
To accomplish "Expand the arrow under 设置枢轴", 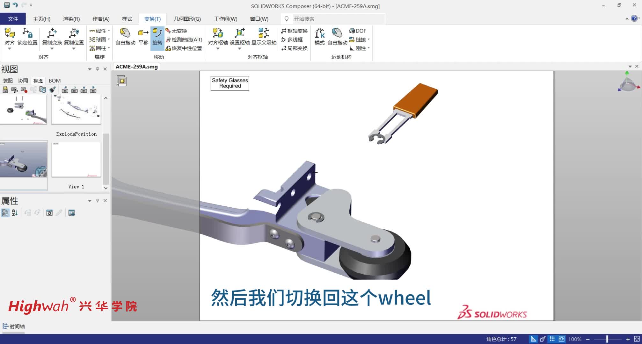I will point(239,49).
